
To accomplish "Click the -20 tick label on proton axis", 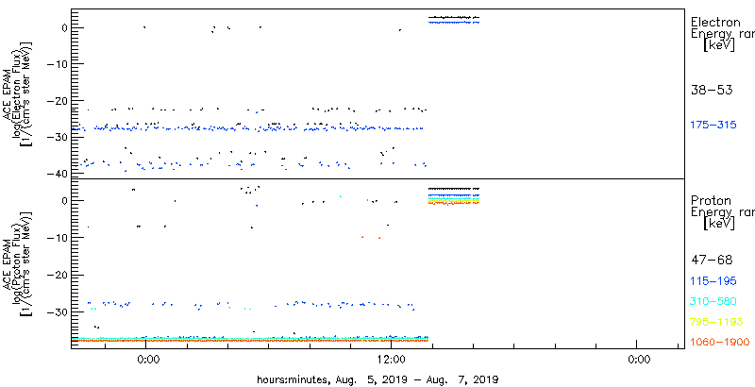I will (59, 275).
